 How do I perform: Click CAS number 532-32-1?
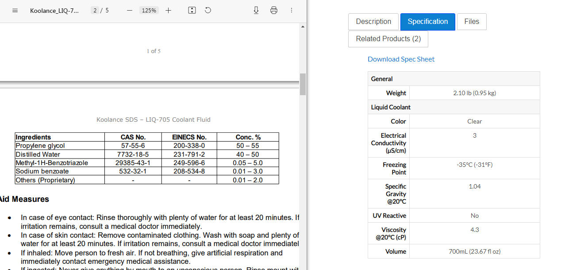[133, 171]
